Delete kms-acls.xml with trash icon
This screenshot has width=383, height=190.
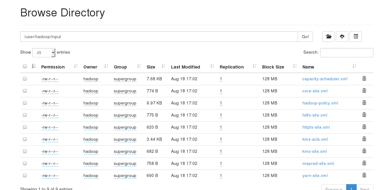click(364, 139)
